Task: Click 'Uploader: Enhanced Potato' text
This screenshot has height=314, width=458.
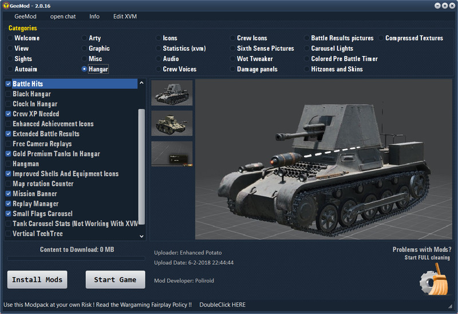Action: coord(188,253)
